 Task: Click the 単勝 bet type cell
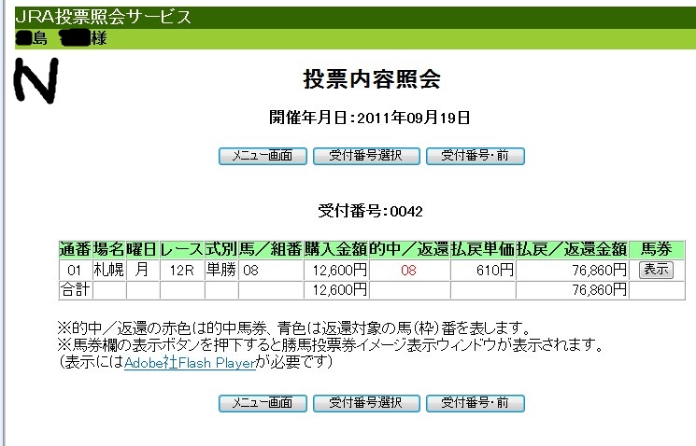pyautogui.click(x=221, y=270)
